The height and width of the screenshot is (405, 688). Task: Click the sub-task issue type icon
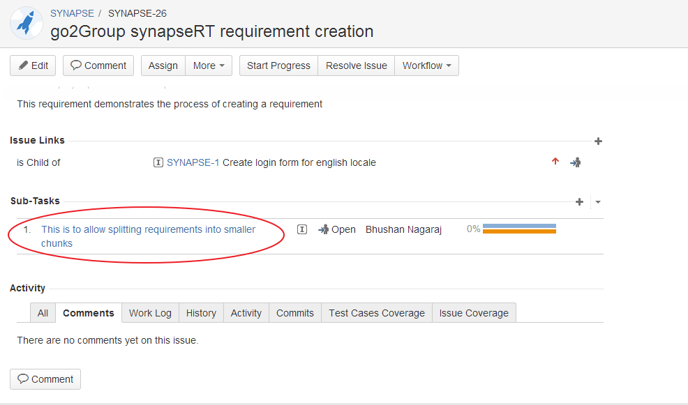pos(302,229)
